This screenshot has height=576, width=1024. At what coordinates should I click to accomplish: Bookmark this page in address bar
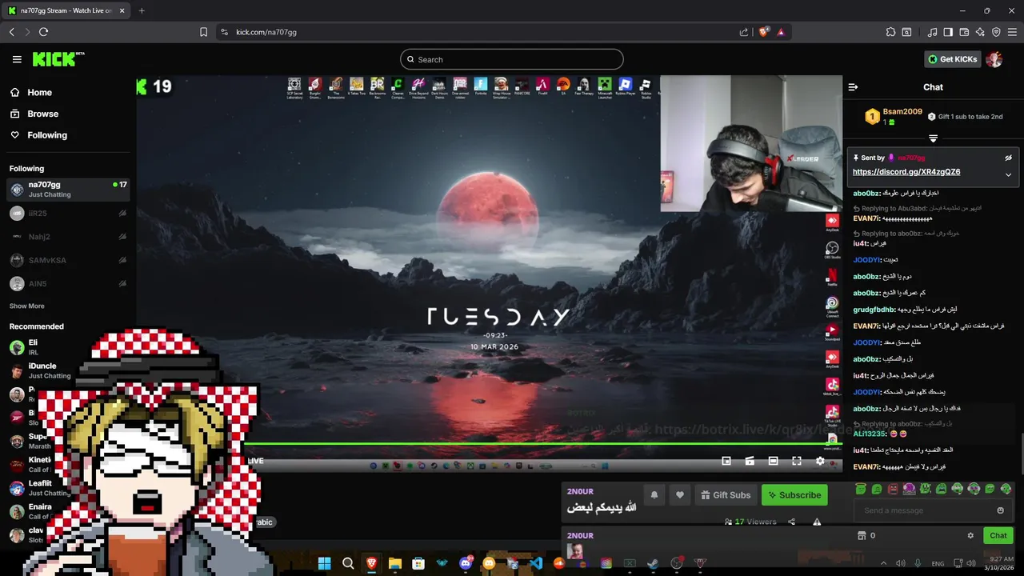(x=203, y=32)
